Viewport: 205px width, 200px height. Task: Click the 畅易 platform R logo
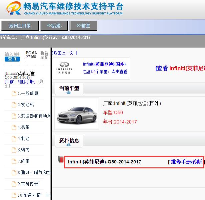click(14, 8)
